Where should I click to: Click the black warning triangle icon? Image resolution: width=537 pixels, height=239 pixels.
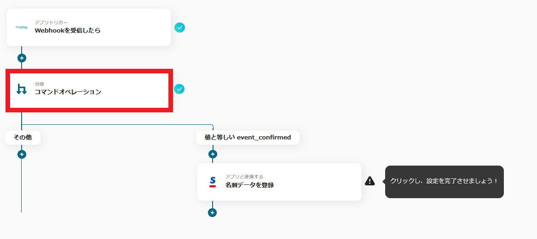click(370, 181)
